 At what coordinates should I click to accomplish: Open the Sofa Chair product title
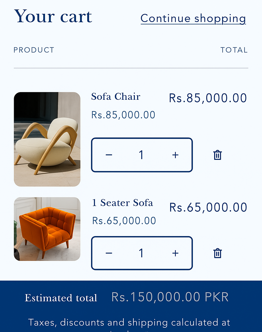pos(116,97)
